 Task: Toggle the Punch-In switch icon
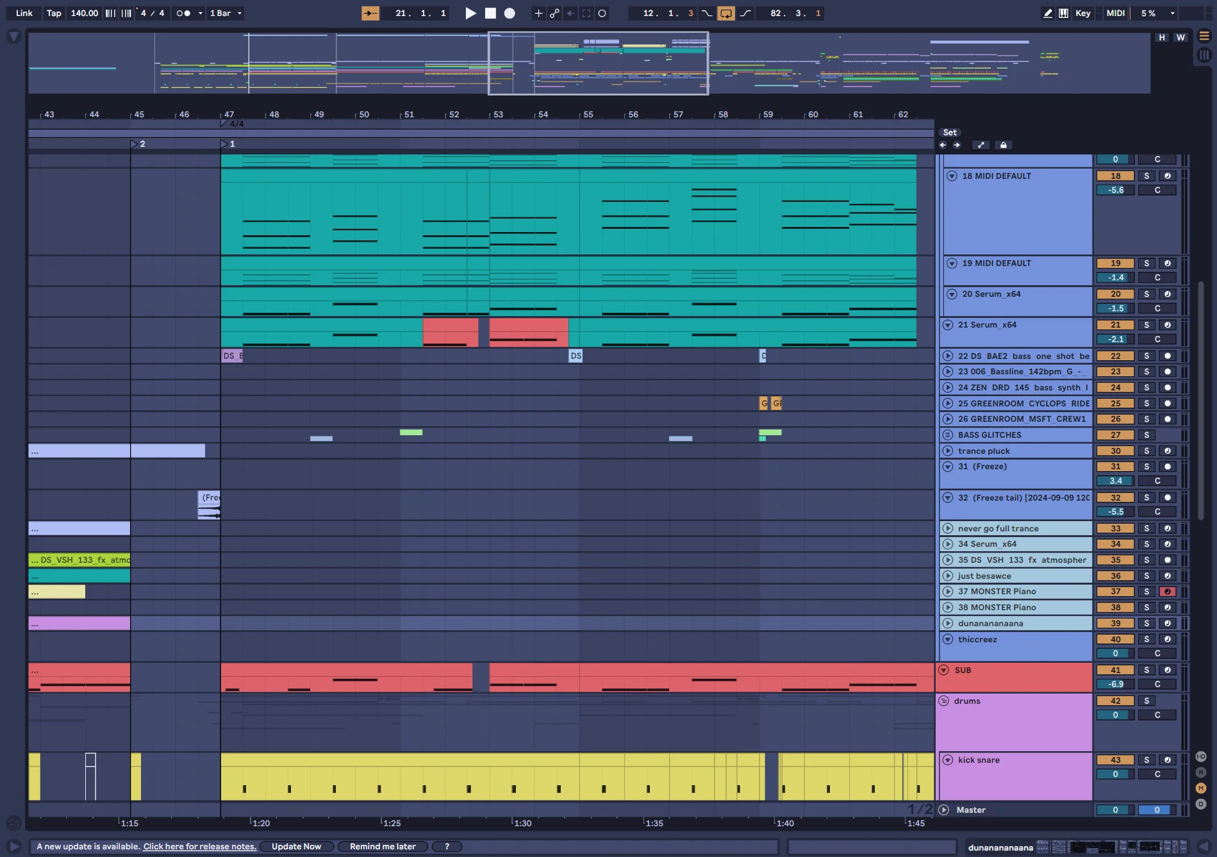coord(707,13)
